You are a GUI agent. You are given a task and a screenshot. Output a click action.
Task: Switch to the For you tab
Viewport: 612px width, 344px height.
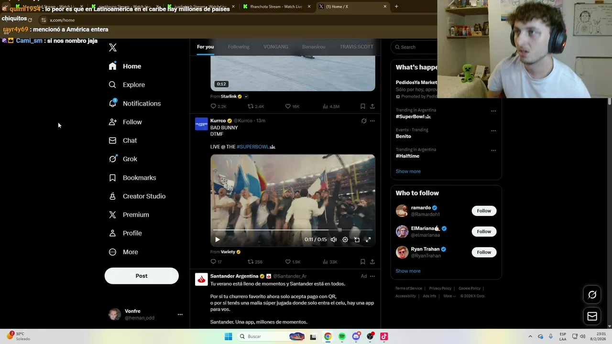click(x=205, y=47)
